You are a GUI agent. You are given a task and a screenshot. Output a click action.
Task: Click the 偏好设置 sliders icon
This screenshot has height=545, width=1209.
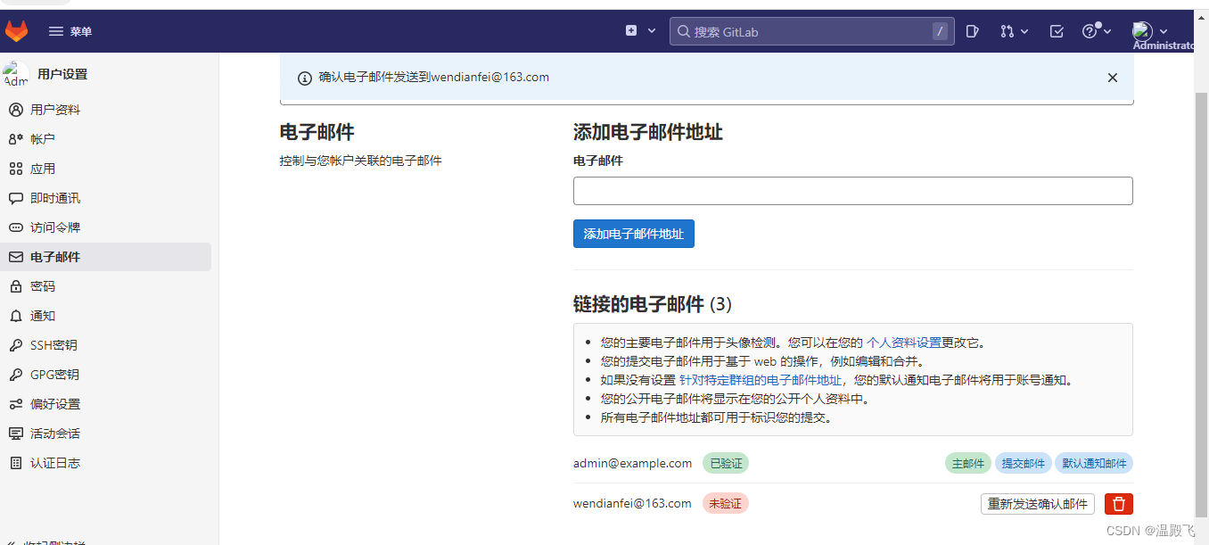pos(15,404)
